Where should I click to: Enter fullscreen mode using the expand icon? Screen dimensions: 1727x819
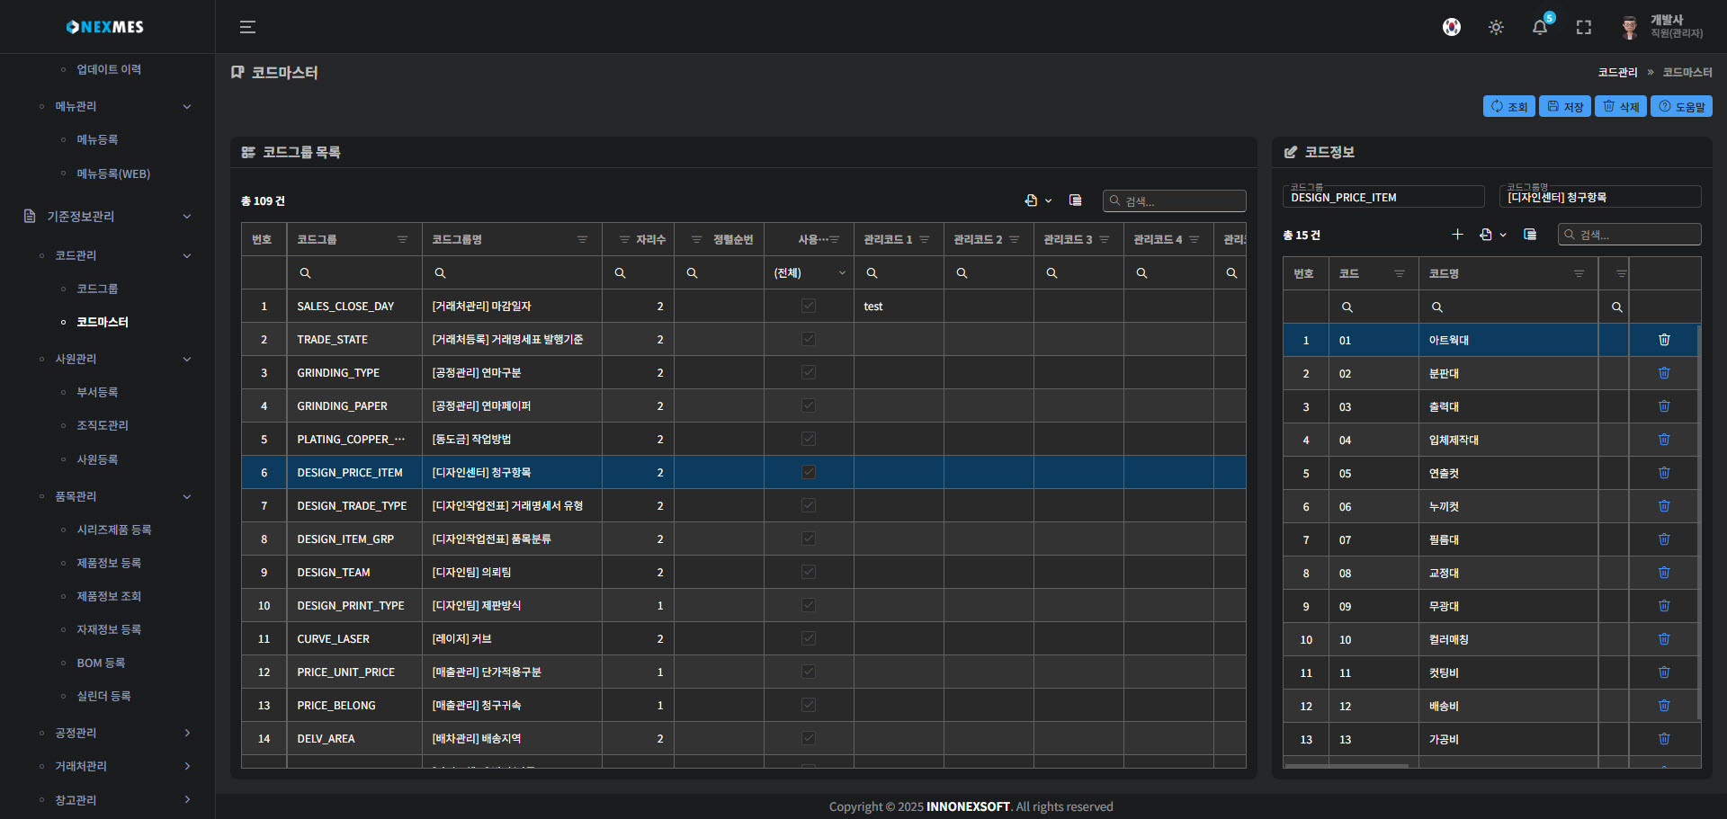pyautogui.click(x=1584, y=27)
